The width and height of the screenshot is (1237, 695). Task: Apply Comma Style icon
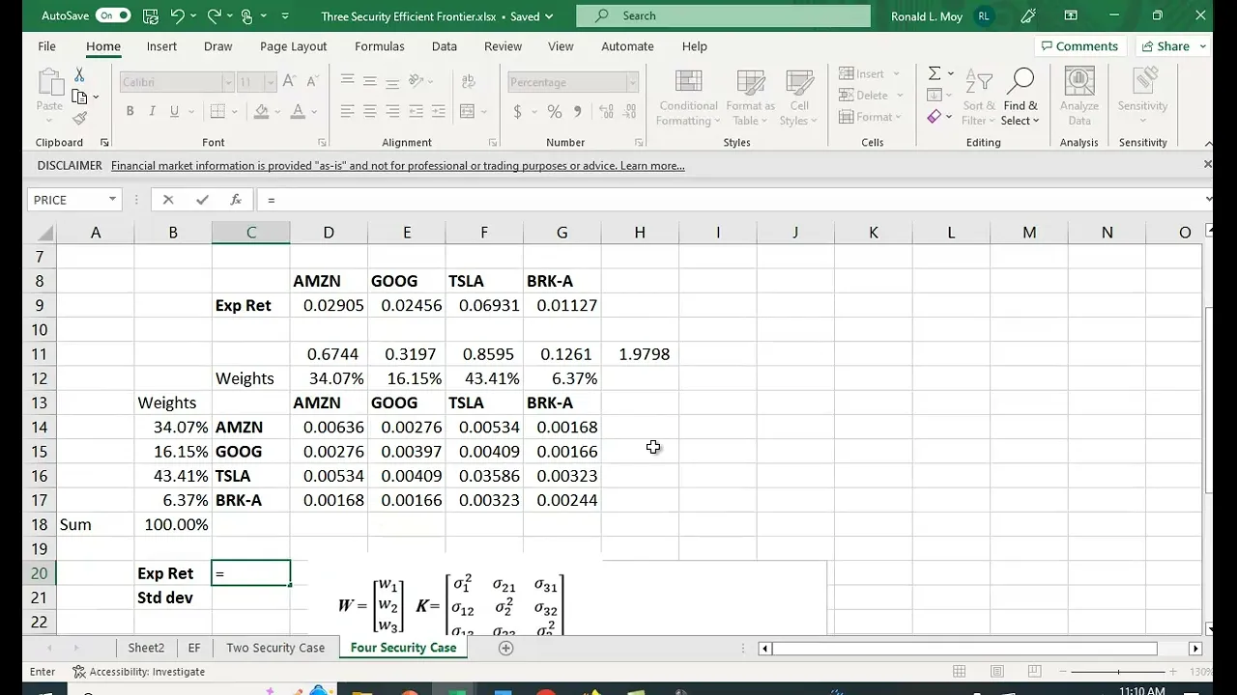point(578,112)
